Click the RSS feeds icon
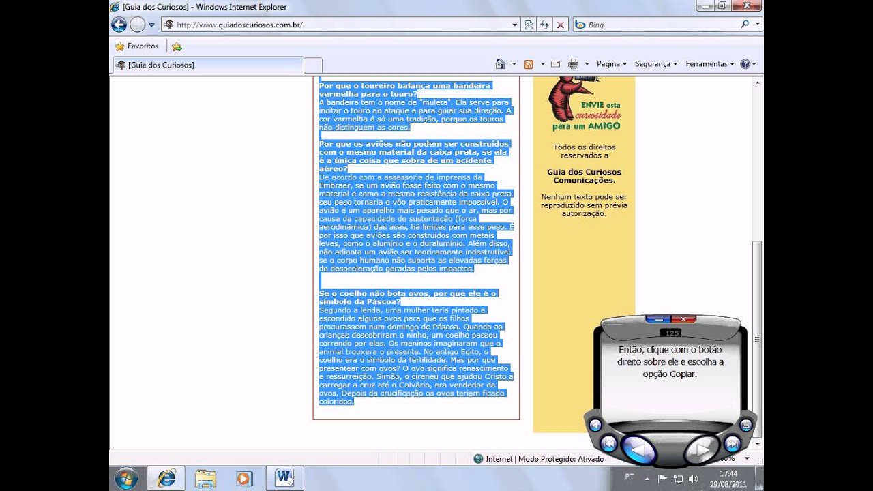Screen dimensions: 873x491 pyautogui.click(x=528, y=64)
